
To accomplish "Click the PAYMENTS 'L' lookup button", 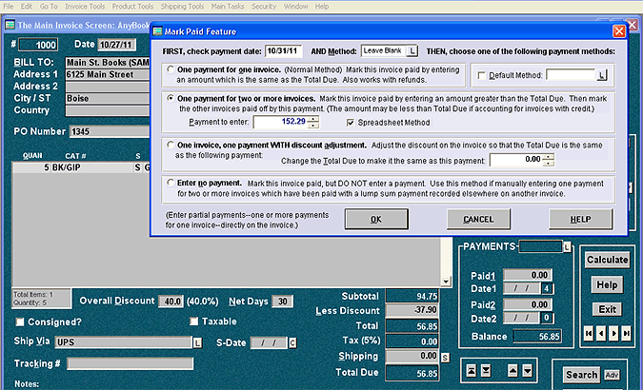I will point(568,247).
